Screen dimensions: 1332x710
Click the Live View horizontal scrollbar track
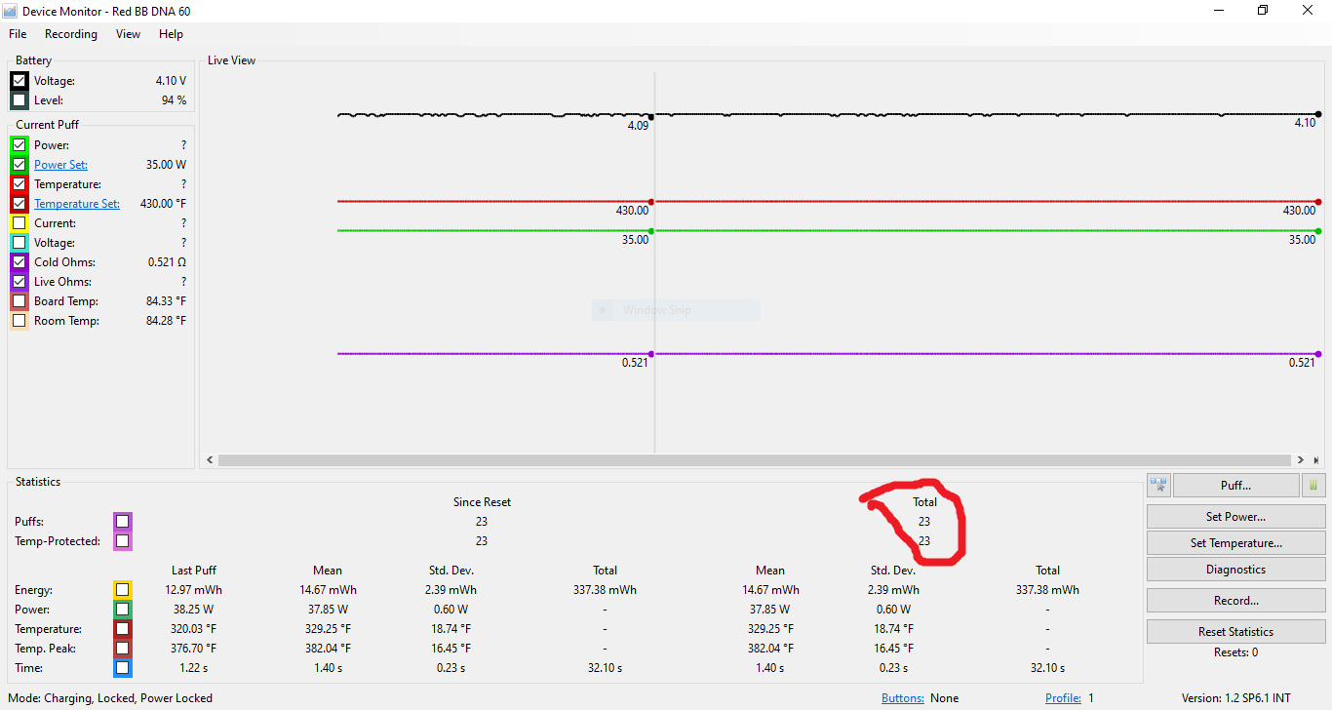pyautogui.click(x=756, y=459)
